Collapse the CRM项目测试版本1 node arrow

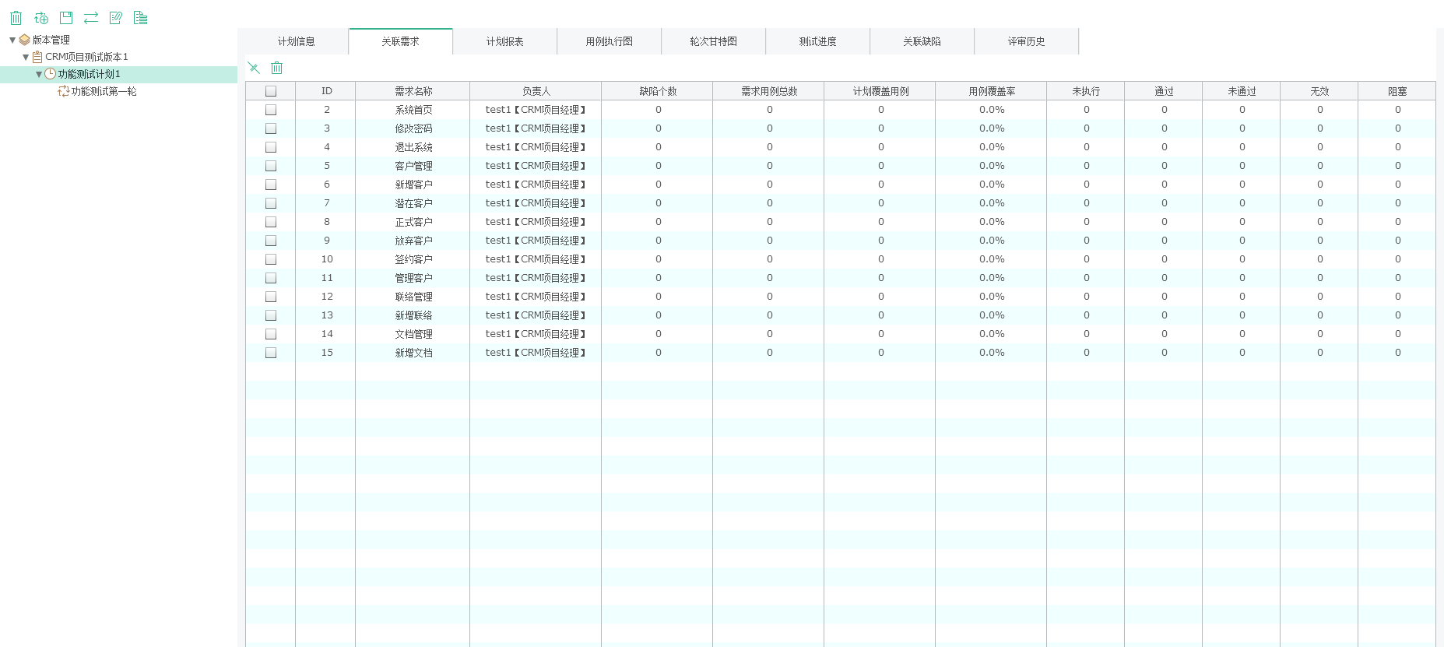[x=26, y=57]
